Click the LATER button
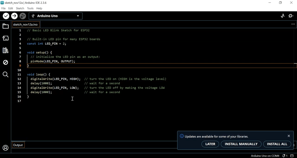This screenshot has height=158, width=297. click(x=210, y=144)
